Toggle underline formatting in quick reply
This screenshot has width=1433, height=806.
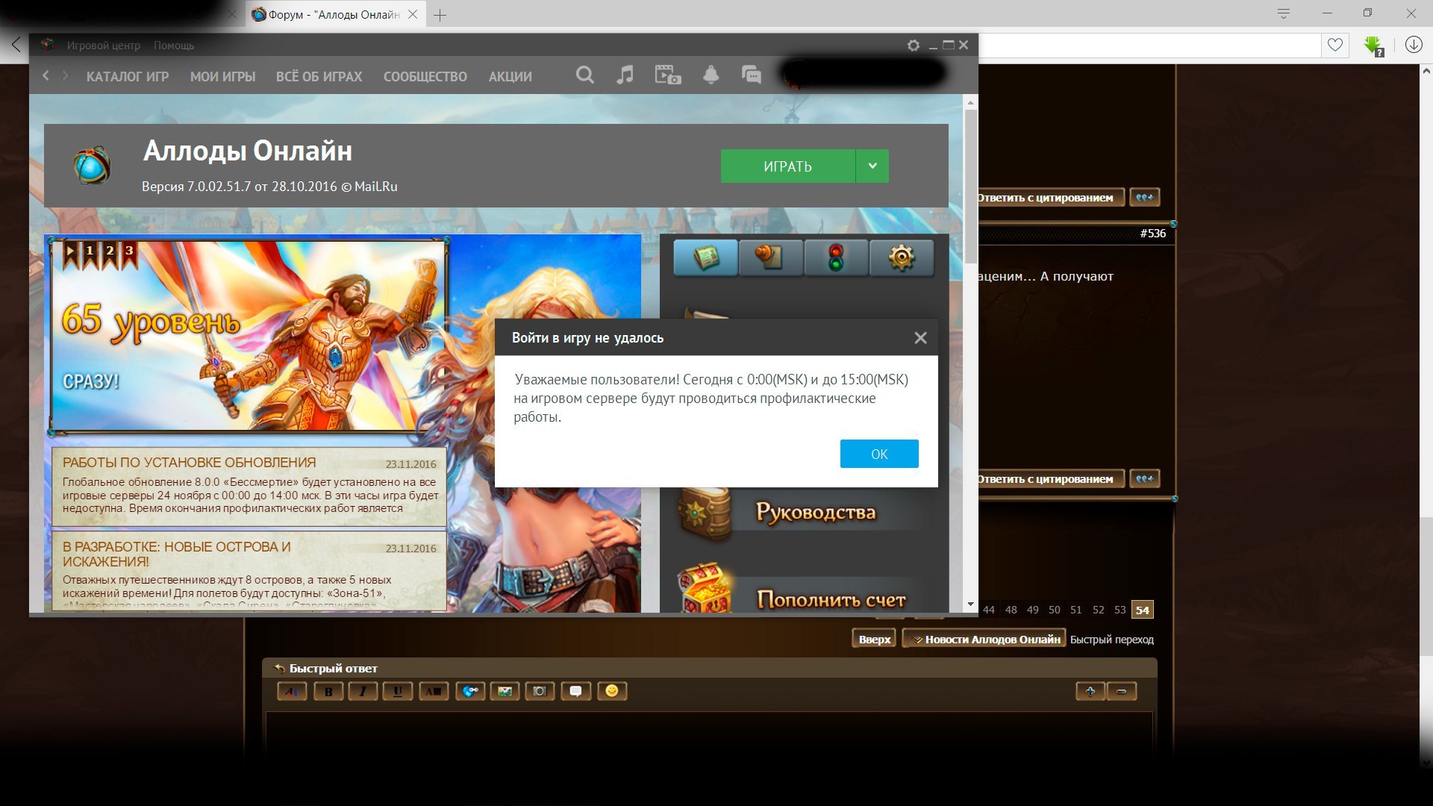(397, 691)
